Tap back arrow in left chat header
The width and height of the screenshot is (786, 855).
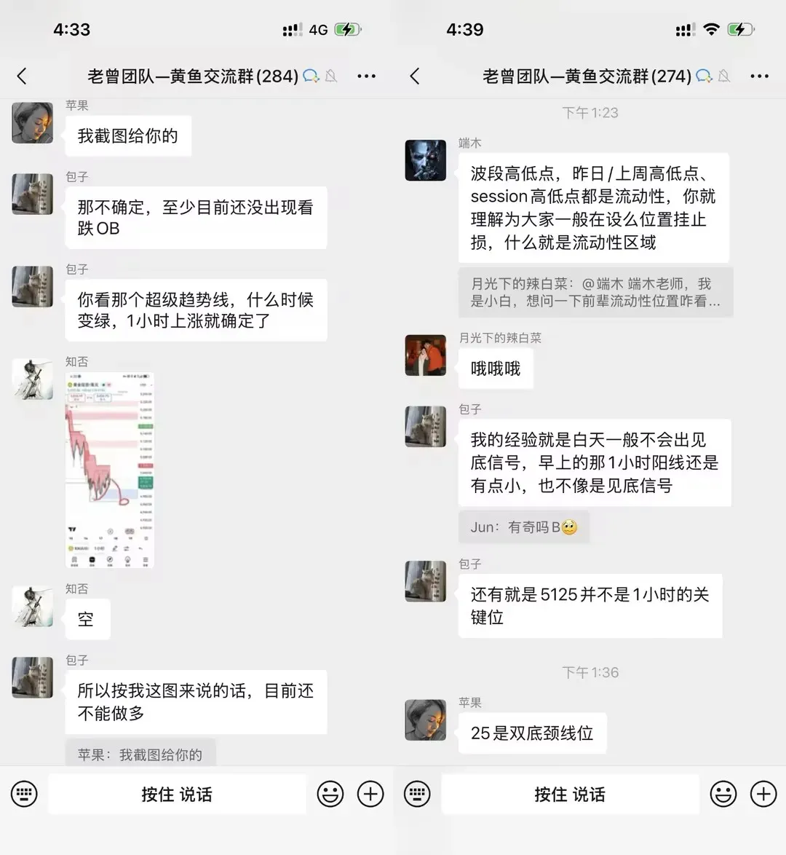tap(22, 76)
